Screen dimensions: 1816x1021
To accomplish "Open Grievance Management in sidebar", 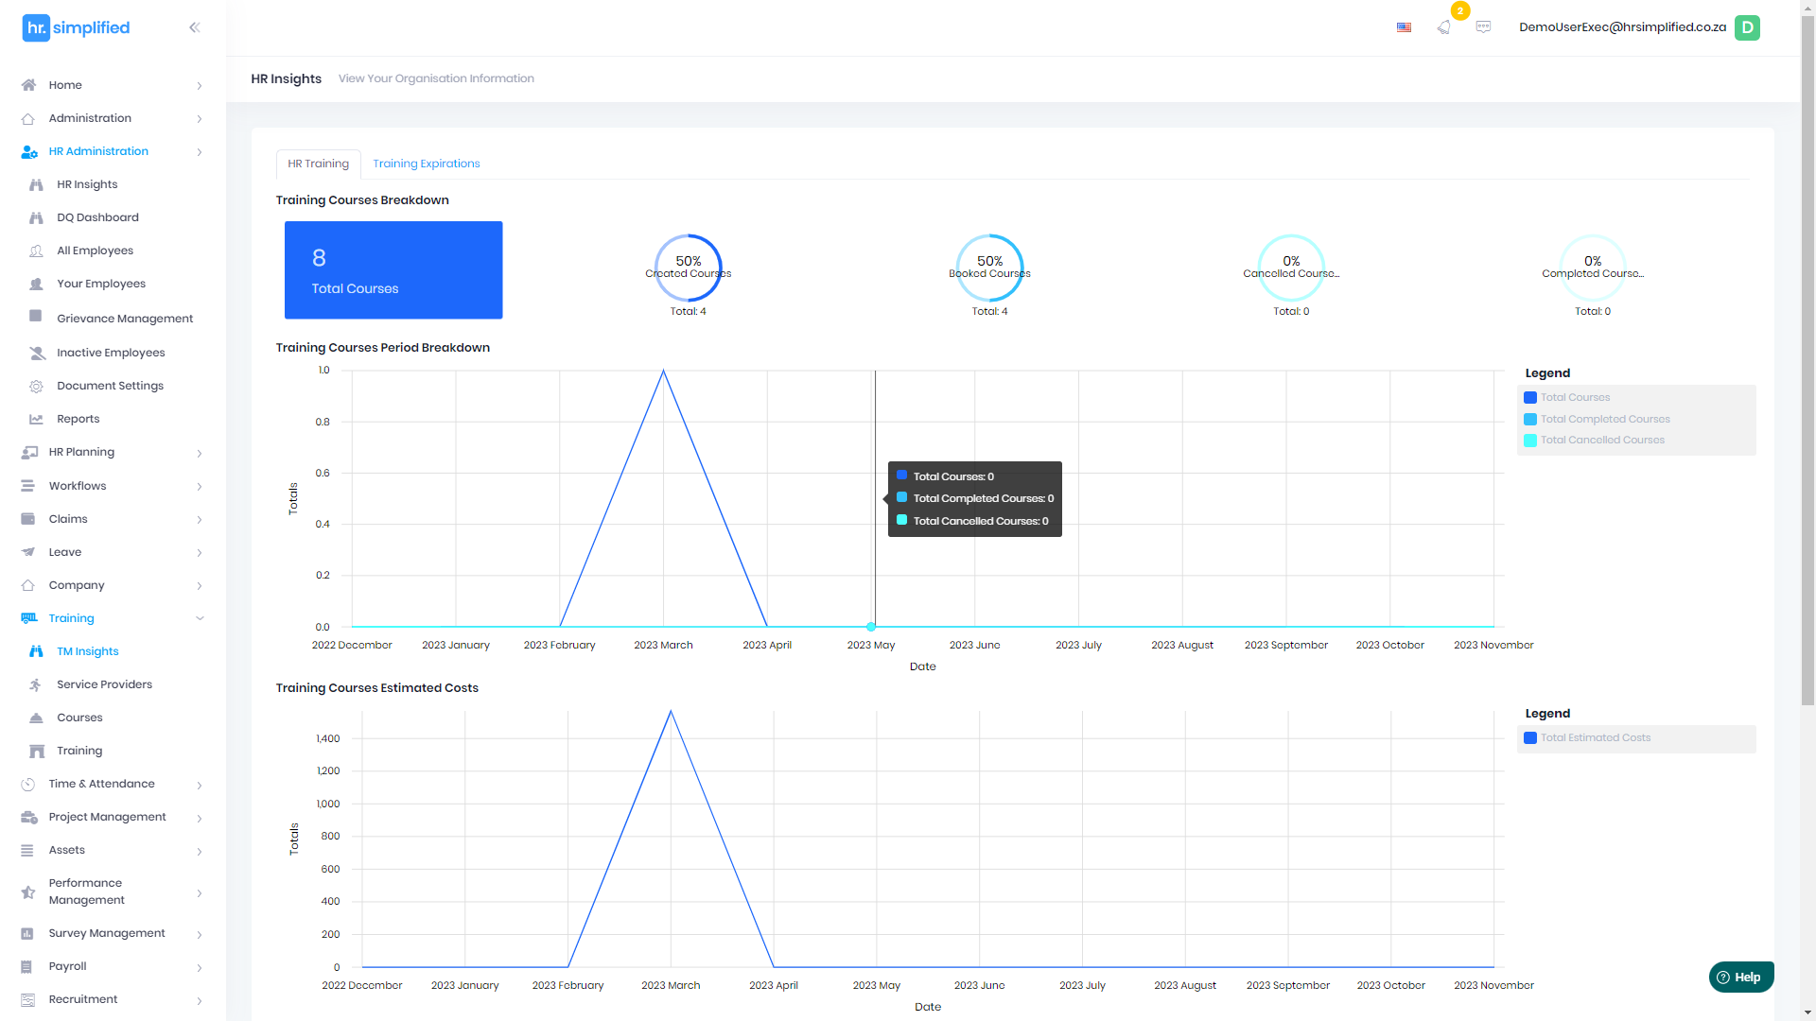I will pyautogui.click(x=124, y=319).
